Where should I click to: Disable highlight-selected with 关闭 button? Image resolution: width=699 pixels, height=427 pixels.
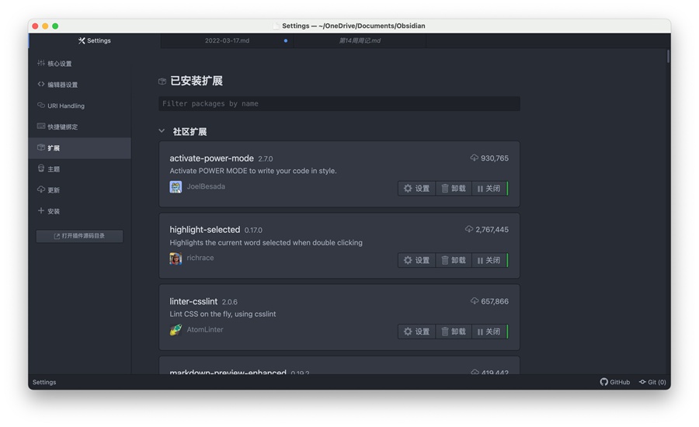coord(489,260)
